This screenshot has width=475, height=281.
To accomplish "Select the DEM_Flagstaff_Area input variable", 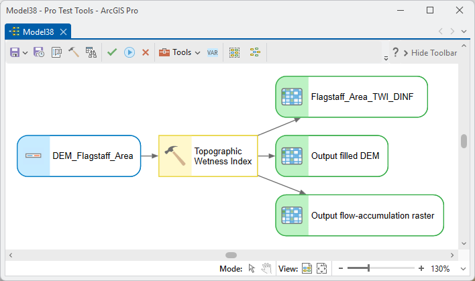I will [78, 156].
